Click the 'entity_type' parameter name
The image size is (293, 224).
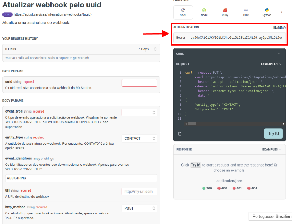pos(14,137)
